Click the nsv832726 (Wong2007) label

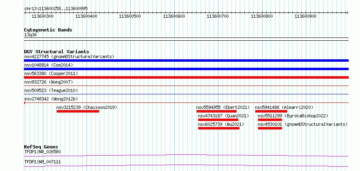click(x=49, y=82)
